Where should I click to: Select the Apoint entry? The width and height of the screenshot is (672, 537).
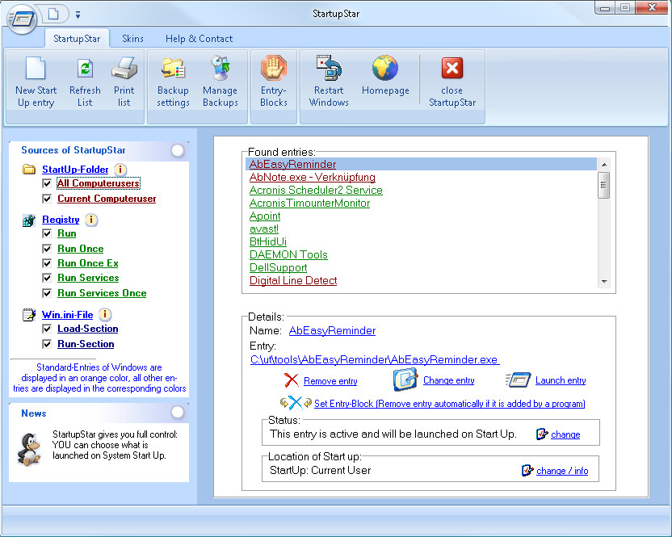click(x=265, y=216)
